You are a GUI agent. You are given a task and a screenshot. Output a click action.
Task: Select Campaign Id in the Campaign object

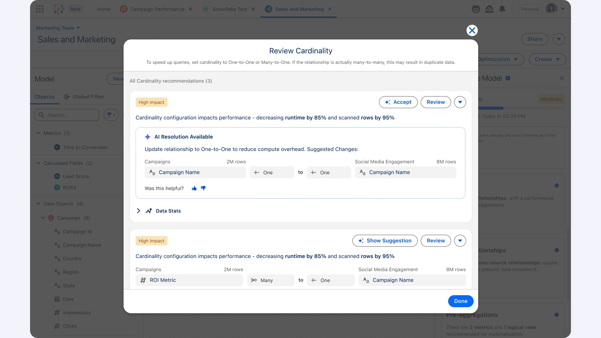coord(77,231)
